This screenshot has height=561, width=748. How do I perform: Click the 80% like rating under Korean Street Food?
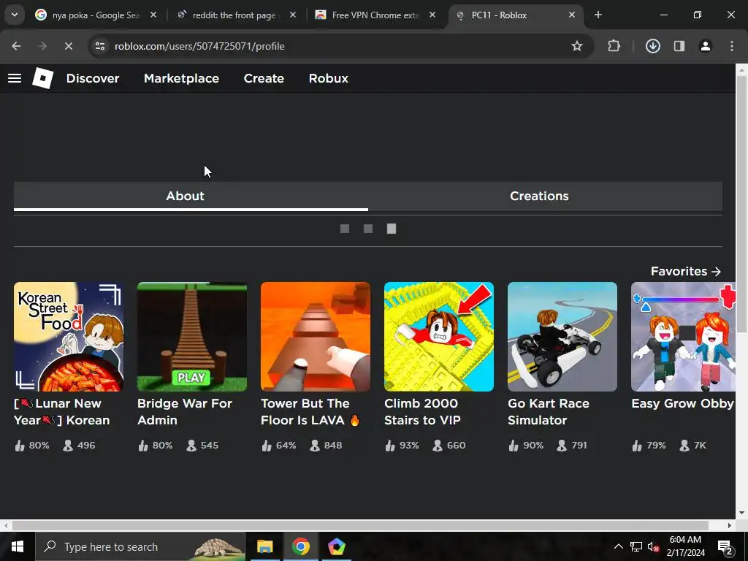[32, 446]
